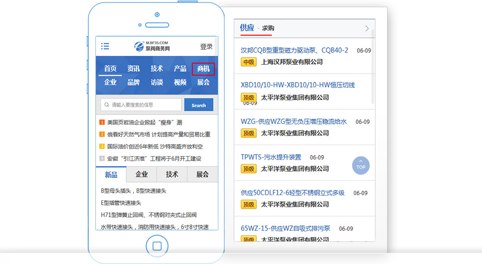Open the hamburger list menu icon
Image resolution: width=482 pixels, height=264 pixels.
(105, 46)
